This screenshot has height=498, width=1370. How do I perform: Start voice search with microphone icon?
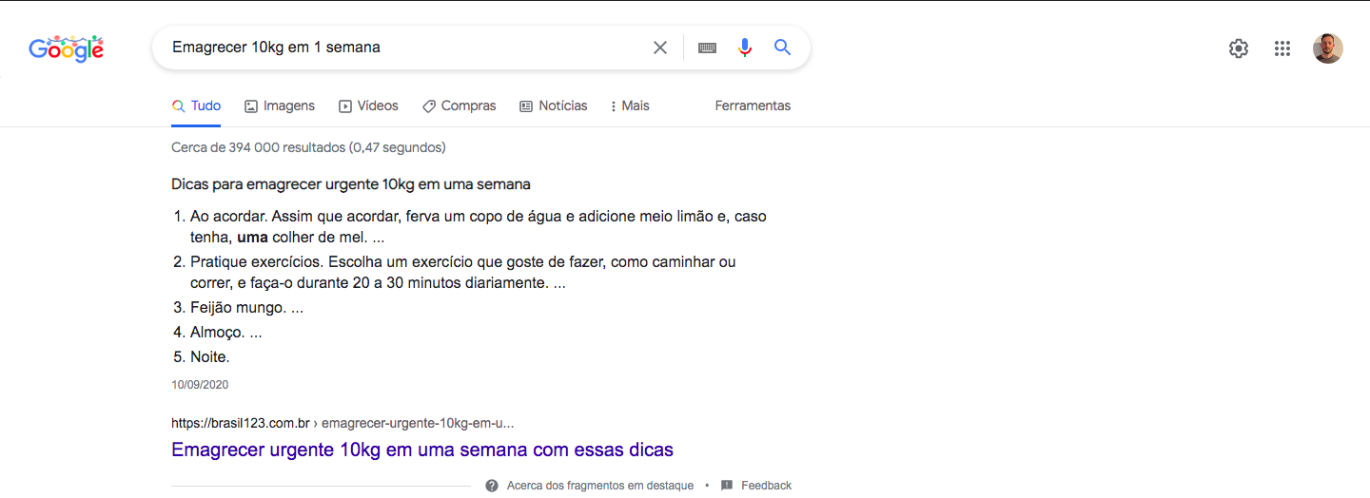(745, 48)
